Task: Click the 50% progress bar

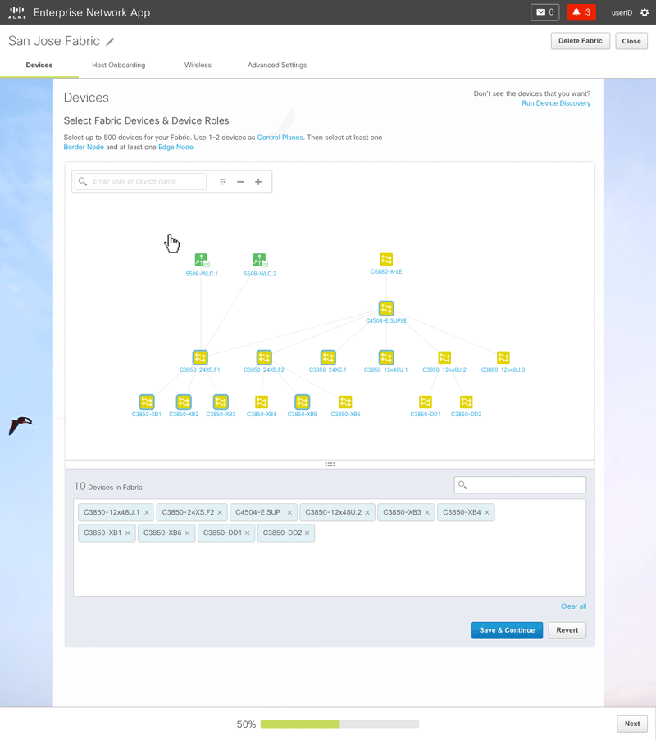Action: pos(339,724)
